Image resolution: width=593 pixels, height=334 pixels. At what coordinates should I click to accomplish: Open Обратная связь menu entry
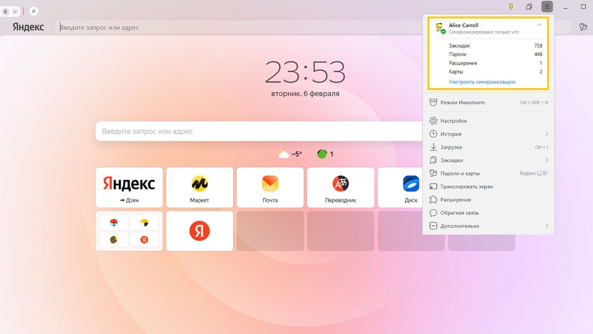(x=488, y=213)
